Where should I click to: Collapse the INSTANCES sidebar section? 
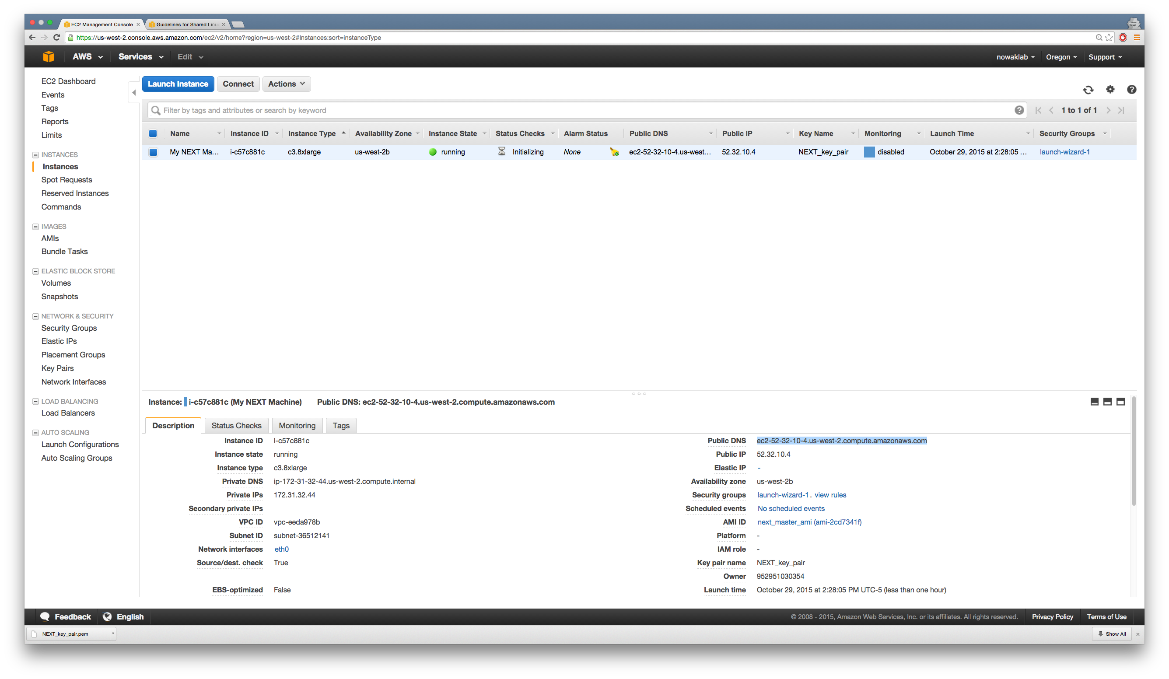[x=35, y=155]
